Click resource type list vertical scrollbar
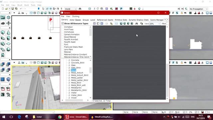 click(90, 33)
